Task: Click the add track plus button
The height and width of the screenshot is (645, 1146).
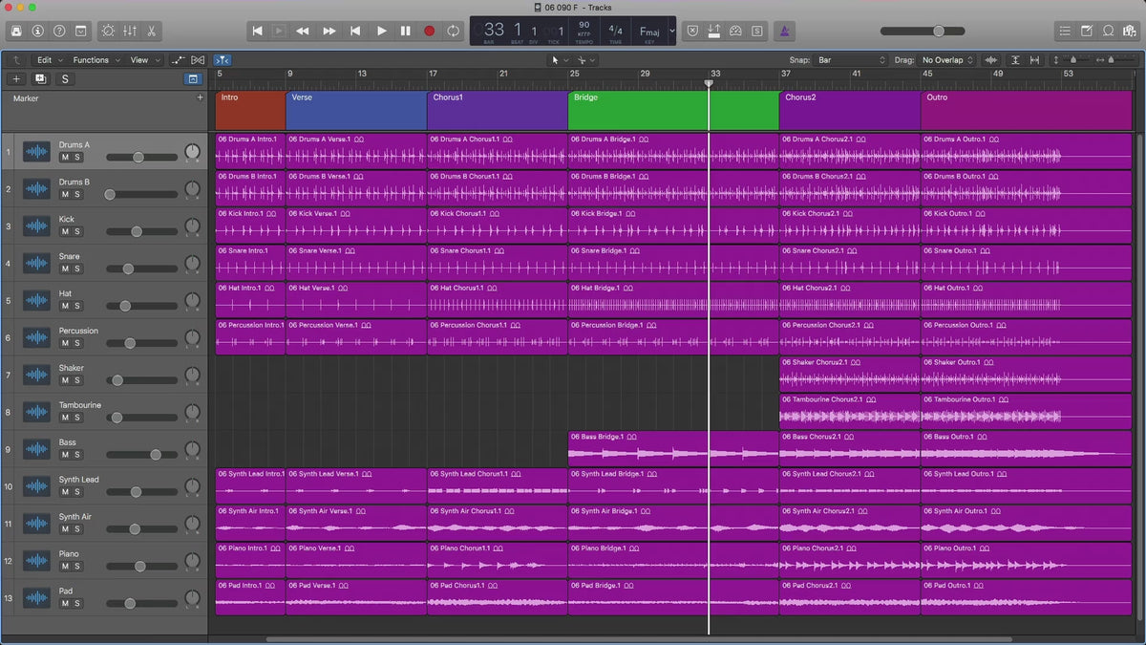Action: tap(16, 79)
